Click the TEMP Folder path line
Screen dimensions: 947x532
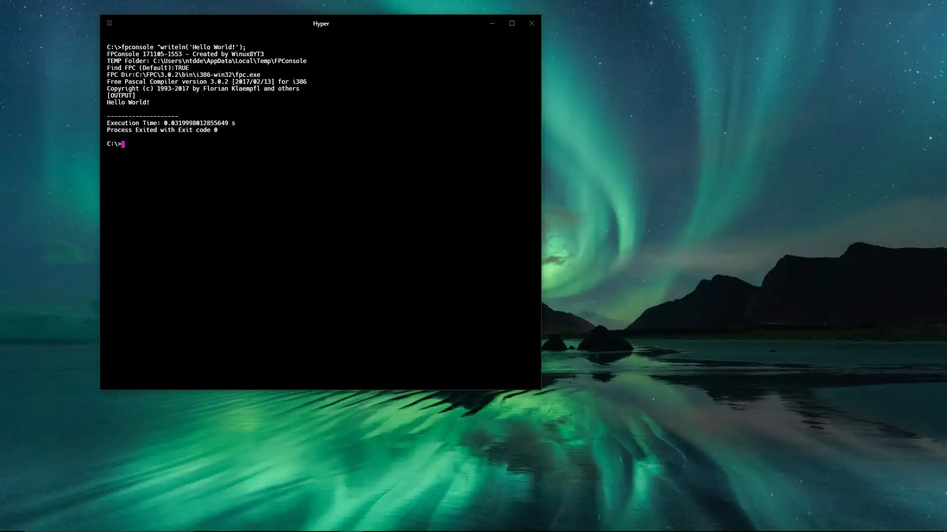[x=207, y=61]
